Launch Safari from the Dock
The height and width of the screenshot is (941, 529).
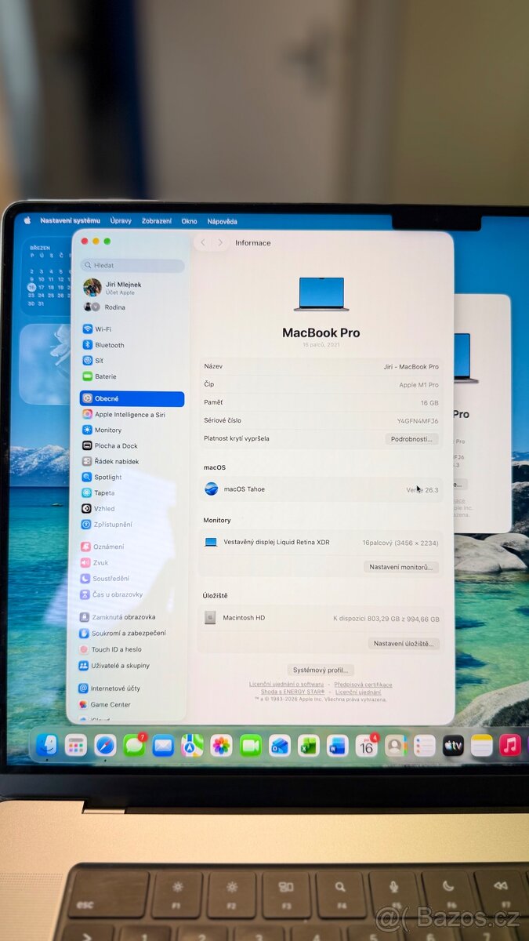coord(105,745)
